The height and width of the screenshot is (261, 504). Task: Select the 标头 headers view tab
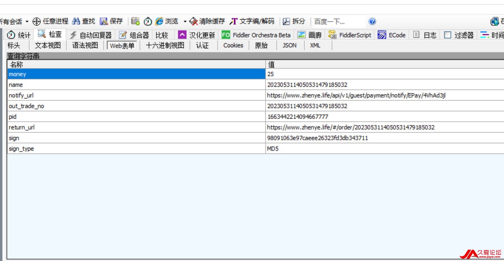pos(14,45)
